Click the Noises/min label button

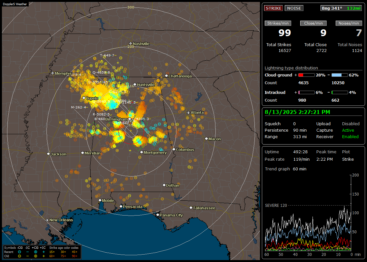click(x=349, y=23)
